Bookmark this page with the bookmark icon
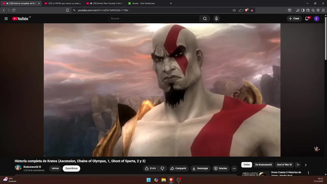This screenshot has height=184, width=327. [67, 10]
